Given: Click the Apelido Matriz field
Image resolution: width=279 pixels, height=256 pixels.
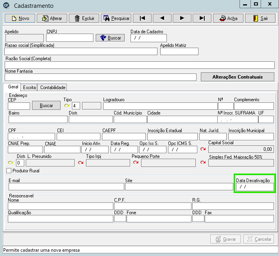Looking at the screenshot, I should point(179,52).
